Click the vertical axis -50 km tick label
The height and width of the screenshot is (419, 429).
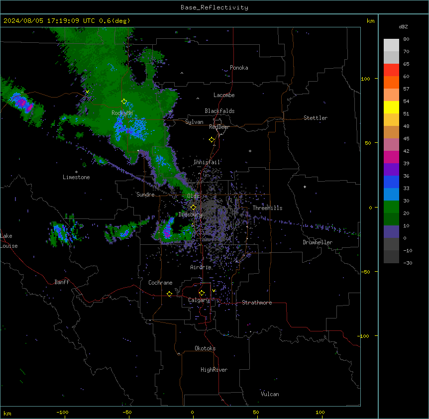[365, 272]
